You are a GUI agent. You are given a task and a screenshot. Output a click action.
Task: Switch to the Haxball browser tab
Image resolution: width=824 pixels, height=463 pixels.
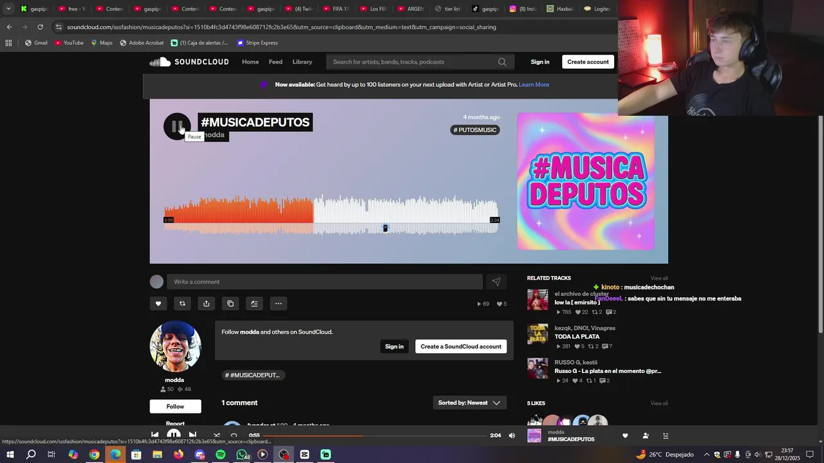[561, 9]
